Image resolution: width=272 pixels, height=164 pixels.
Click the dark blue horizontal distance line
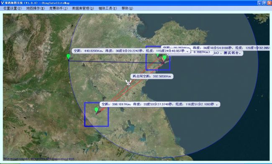(115, 62)
